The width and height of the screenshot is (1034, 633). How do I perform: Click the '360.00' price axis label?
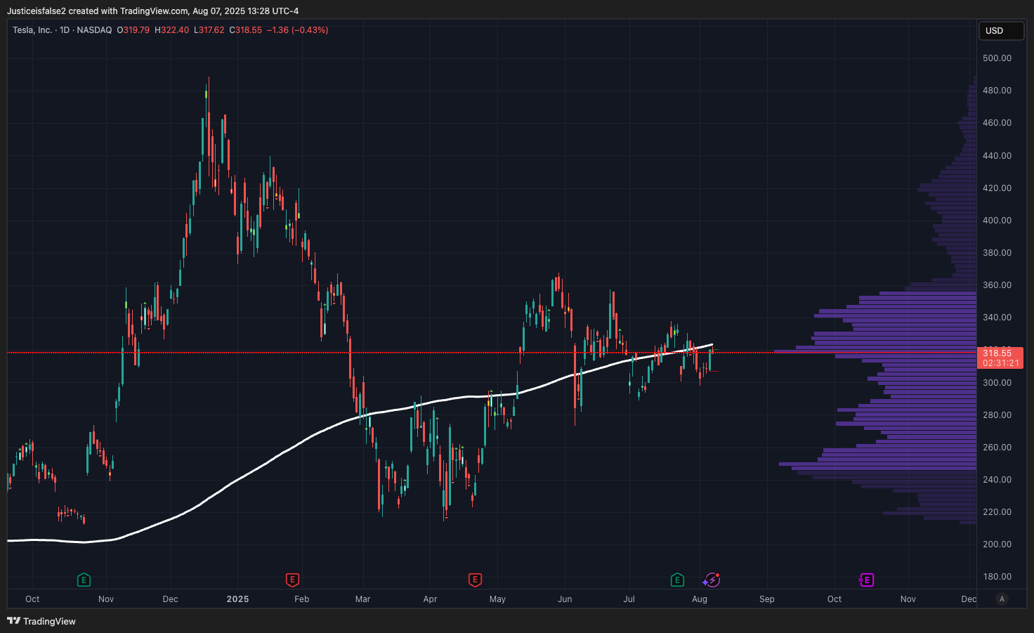[x=997, y=285]
